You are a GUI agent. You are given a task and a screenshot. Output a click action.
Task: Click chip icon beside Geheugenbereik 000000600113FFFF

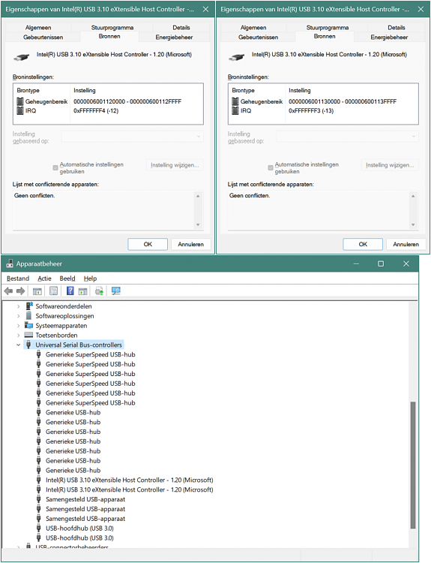point(235,101)
